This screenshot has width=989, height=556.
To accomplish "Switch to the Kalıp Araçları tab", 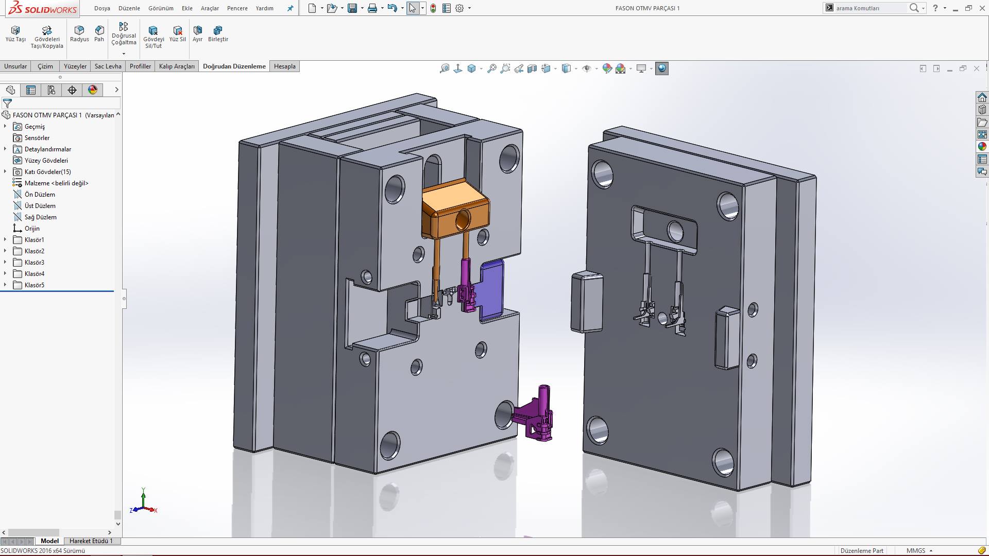I will click(177, 66).
